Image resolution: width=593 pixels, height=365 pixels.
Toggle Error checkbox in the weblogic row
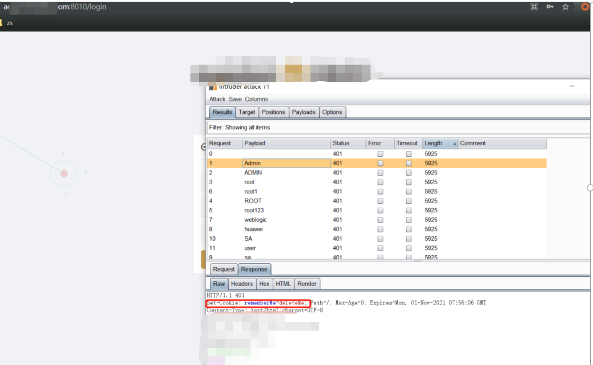(x=380, y=220)
